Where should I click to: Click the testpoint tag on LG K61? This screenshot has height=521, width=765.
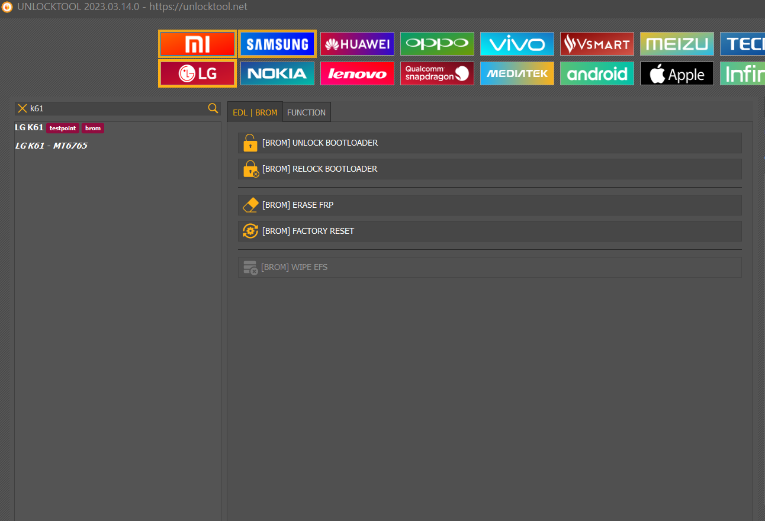[63, 128]
